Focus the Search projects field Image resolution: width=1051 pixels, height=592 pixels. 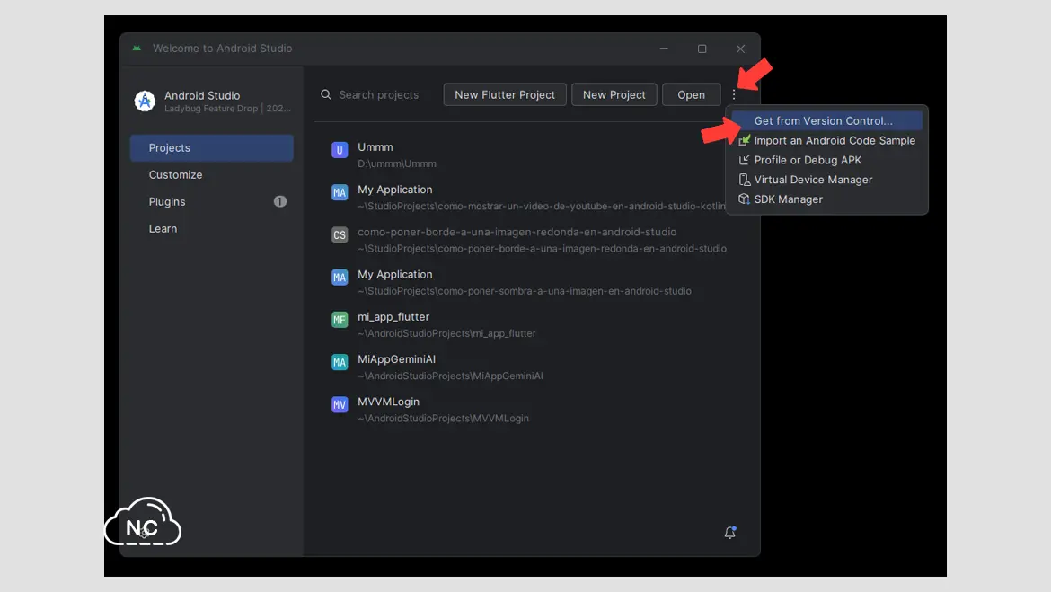click(x=378, y=94)
